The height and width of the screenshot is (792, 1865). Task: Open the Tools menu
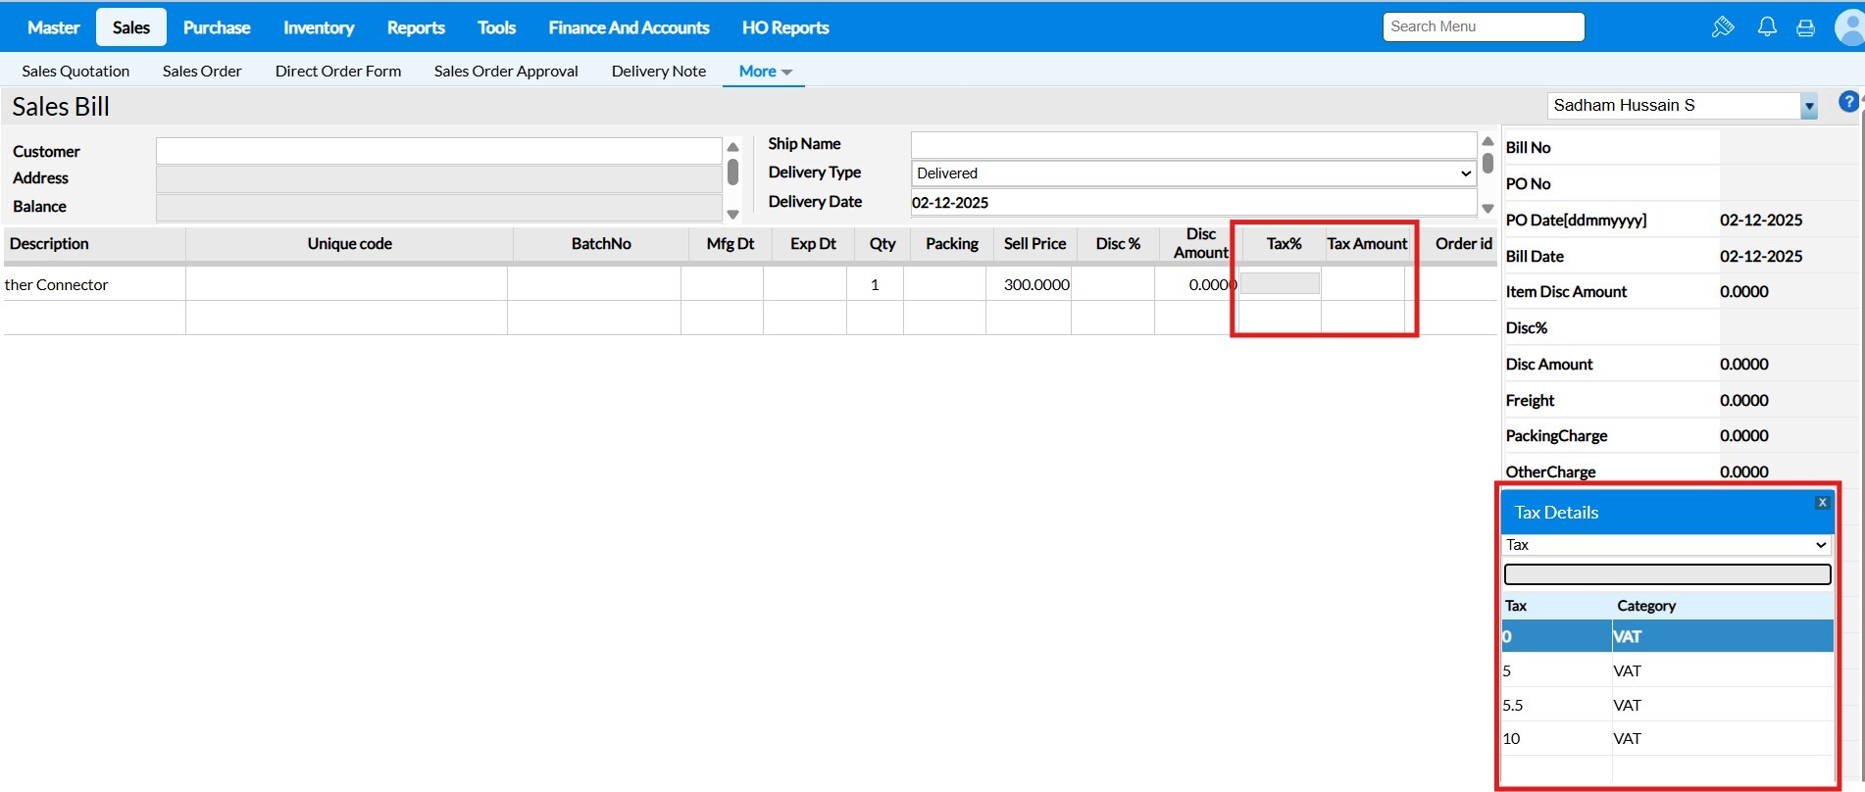coord(496,27)
